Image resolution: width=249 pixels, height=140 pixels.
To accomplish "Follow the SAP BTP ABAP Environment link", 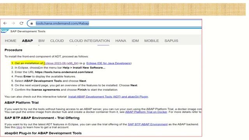I will [x=147, y=124].
